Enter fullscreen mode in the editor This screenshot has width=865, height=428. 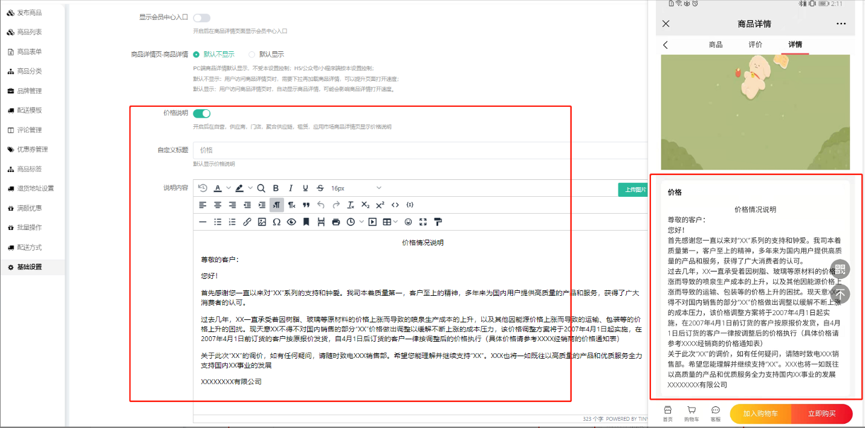point(423,222)
